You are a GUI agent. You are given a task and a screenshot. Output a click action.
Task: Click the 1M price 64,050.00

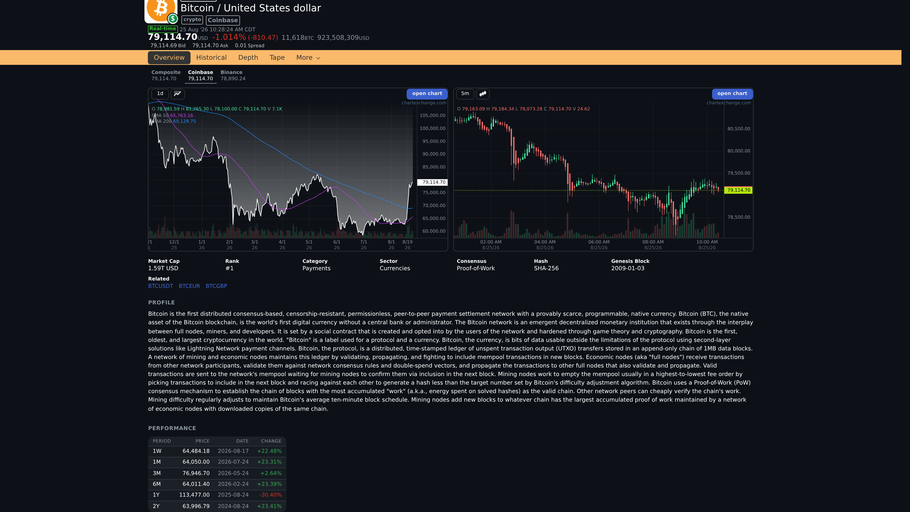click(x=196, y=462)
